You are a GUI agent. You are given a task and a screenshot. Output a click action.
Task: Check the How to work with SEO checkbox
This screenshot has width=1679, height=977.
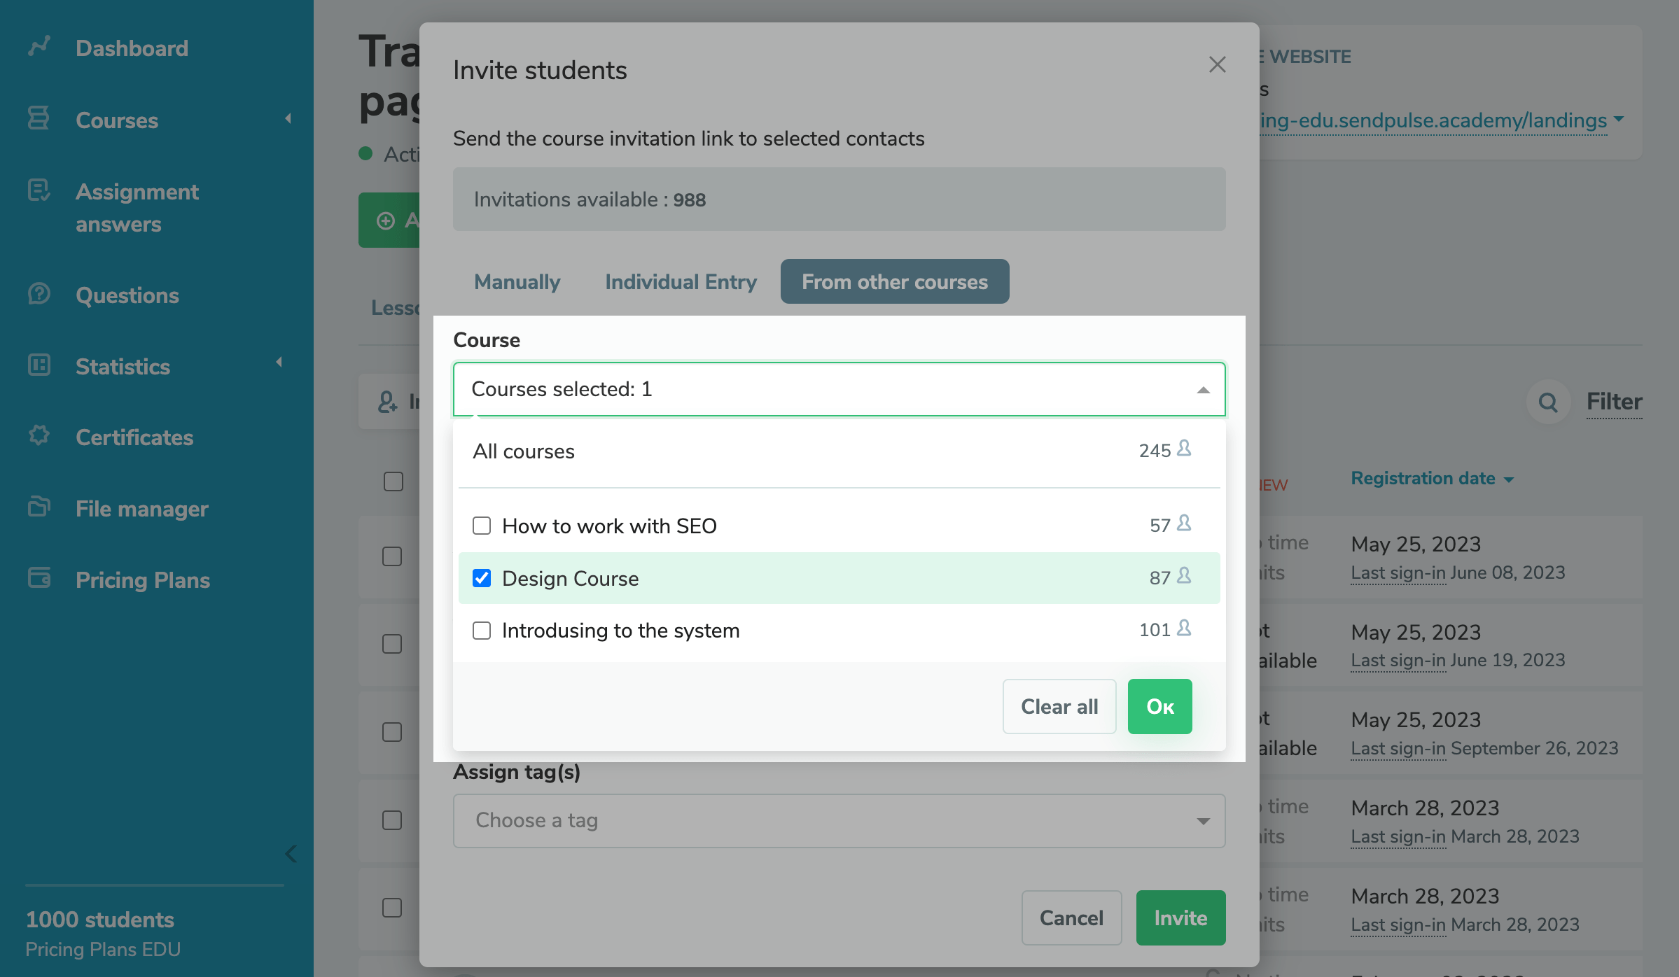(x=482, y=526)
